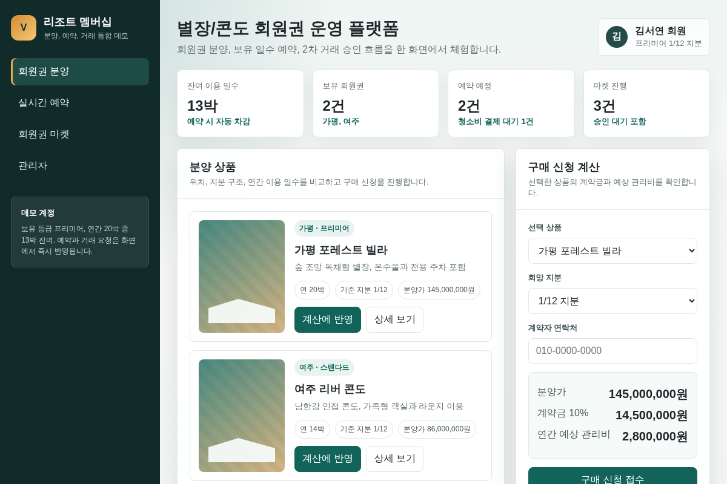Open the 회원권 분양 menu item
Image resolution: width=727 pixels, height=484 pixels.
coord(80,71)
